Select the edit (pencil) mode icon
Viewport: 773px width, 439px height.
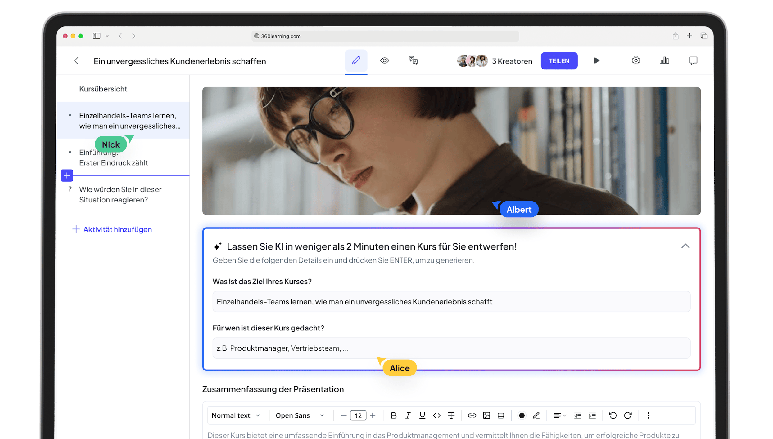356,61
